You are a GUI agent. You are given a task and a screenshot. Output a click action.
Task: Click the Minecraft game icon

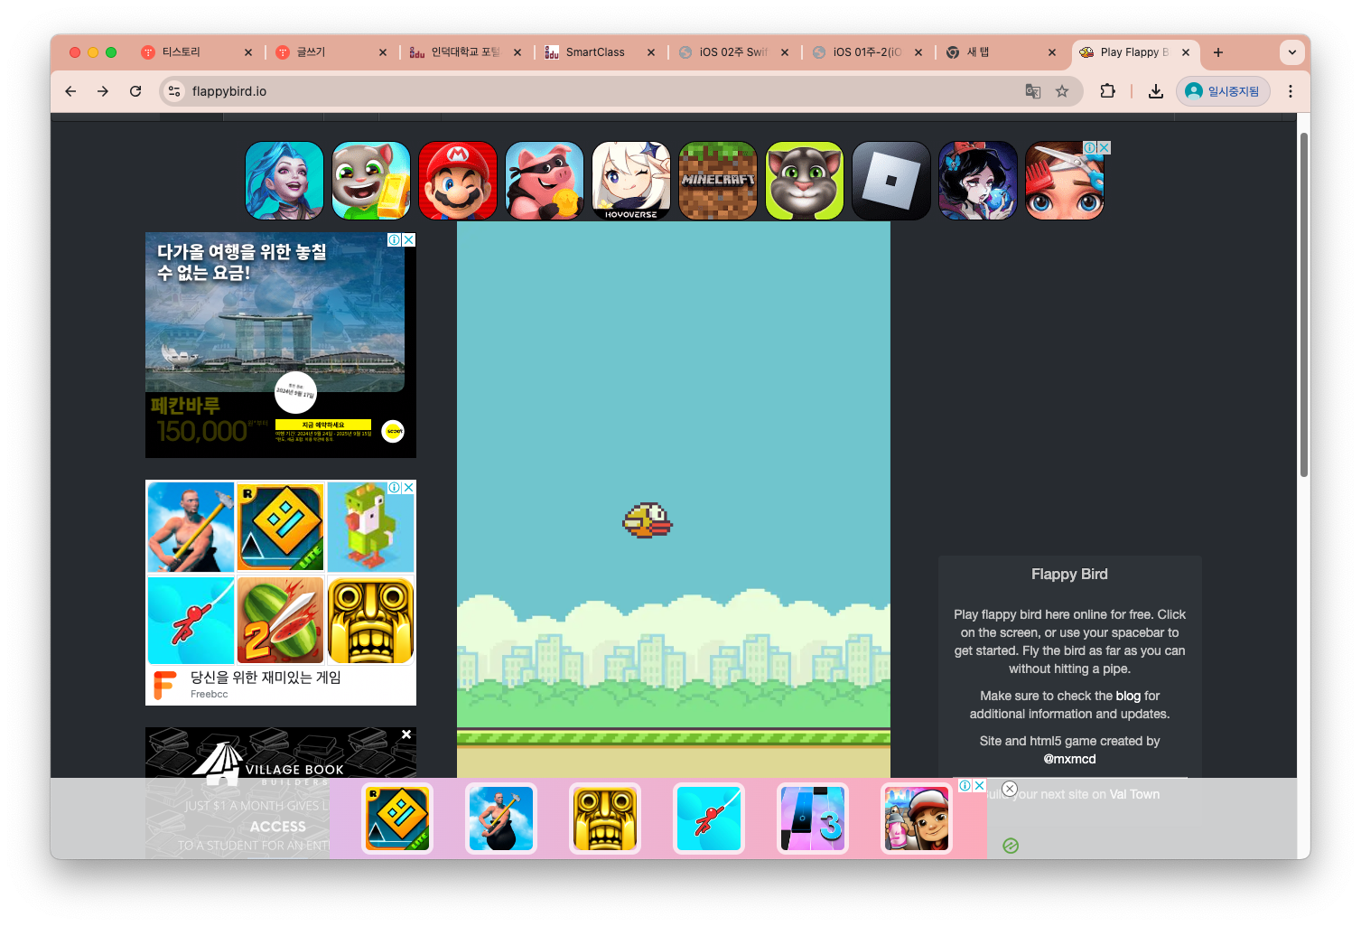(718, 181)
